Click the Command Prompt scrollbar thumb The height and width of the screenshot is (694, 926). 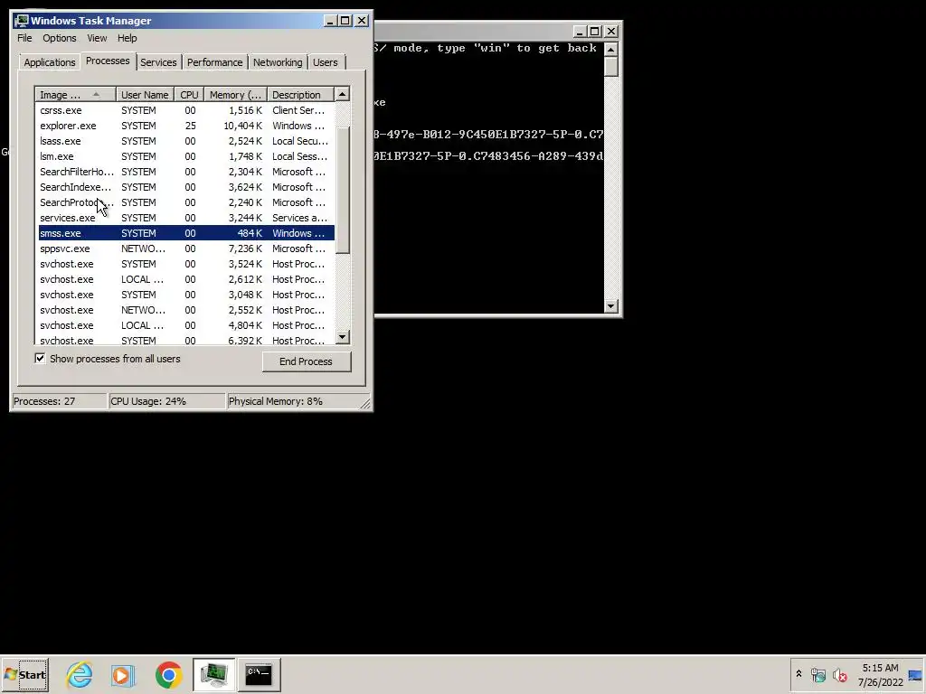coord(611,67)
